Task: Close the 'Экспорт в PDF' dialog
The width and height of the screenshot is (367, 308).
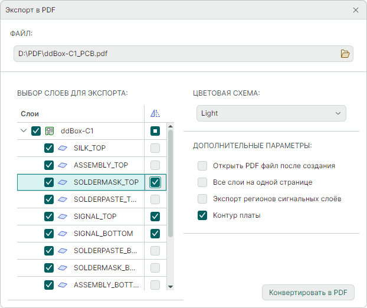Action: tap(355, 10)
